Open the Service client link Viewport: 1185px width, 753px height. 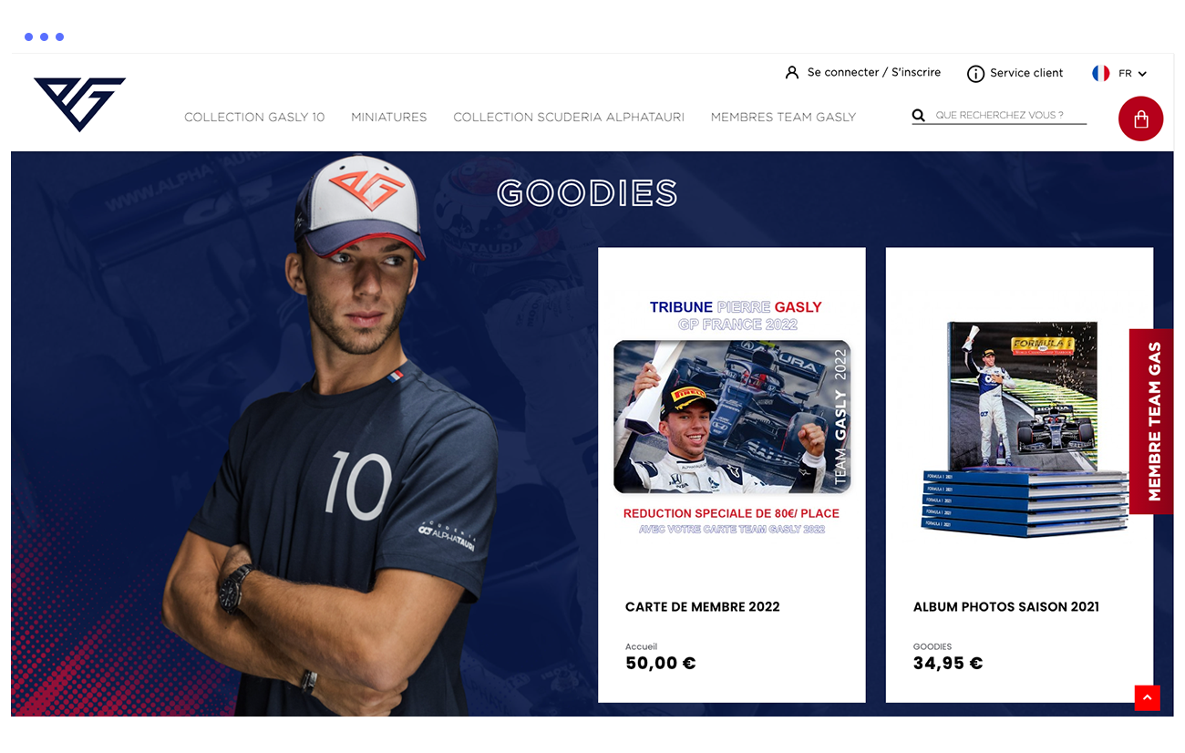coord(1026,73)
